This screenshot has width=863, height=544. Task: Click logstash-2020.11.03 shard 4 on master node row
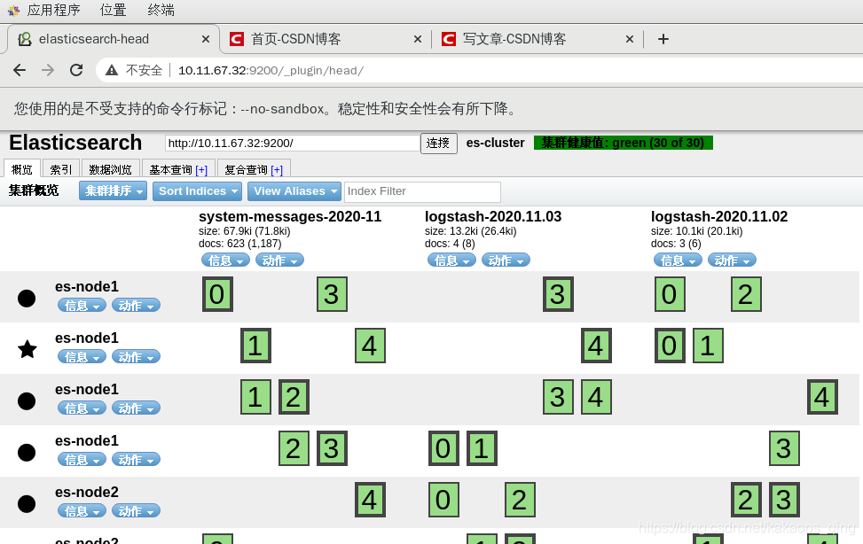597,346
